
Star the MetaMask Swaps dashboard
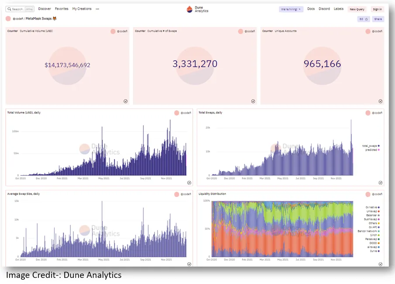tap(364, 19)
